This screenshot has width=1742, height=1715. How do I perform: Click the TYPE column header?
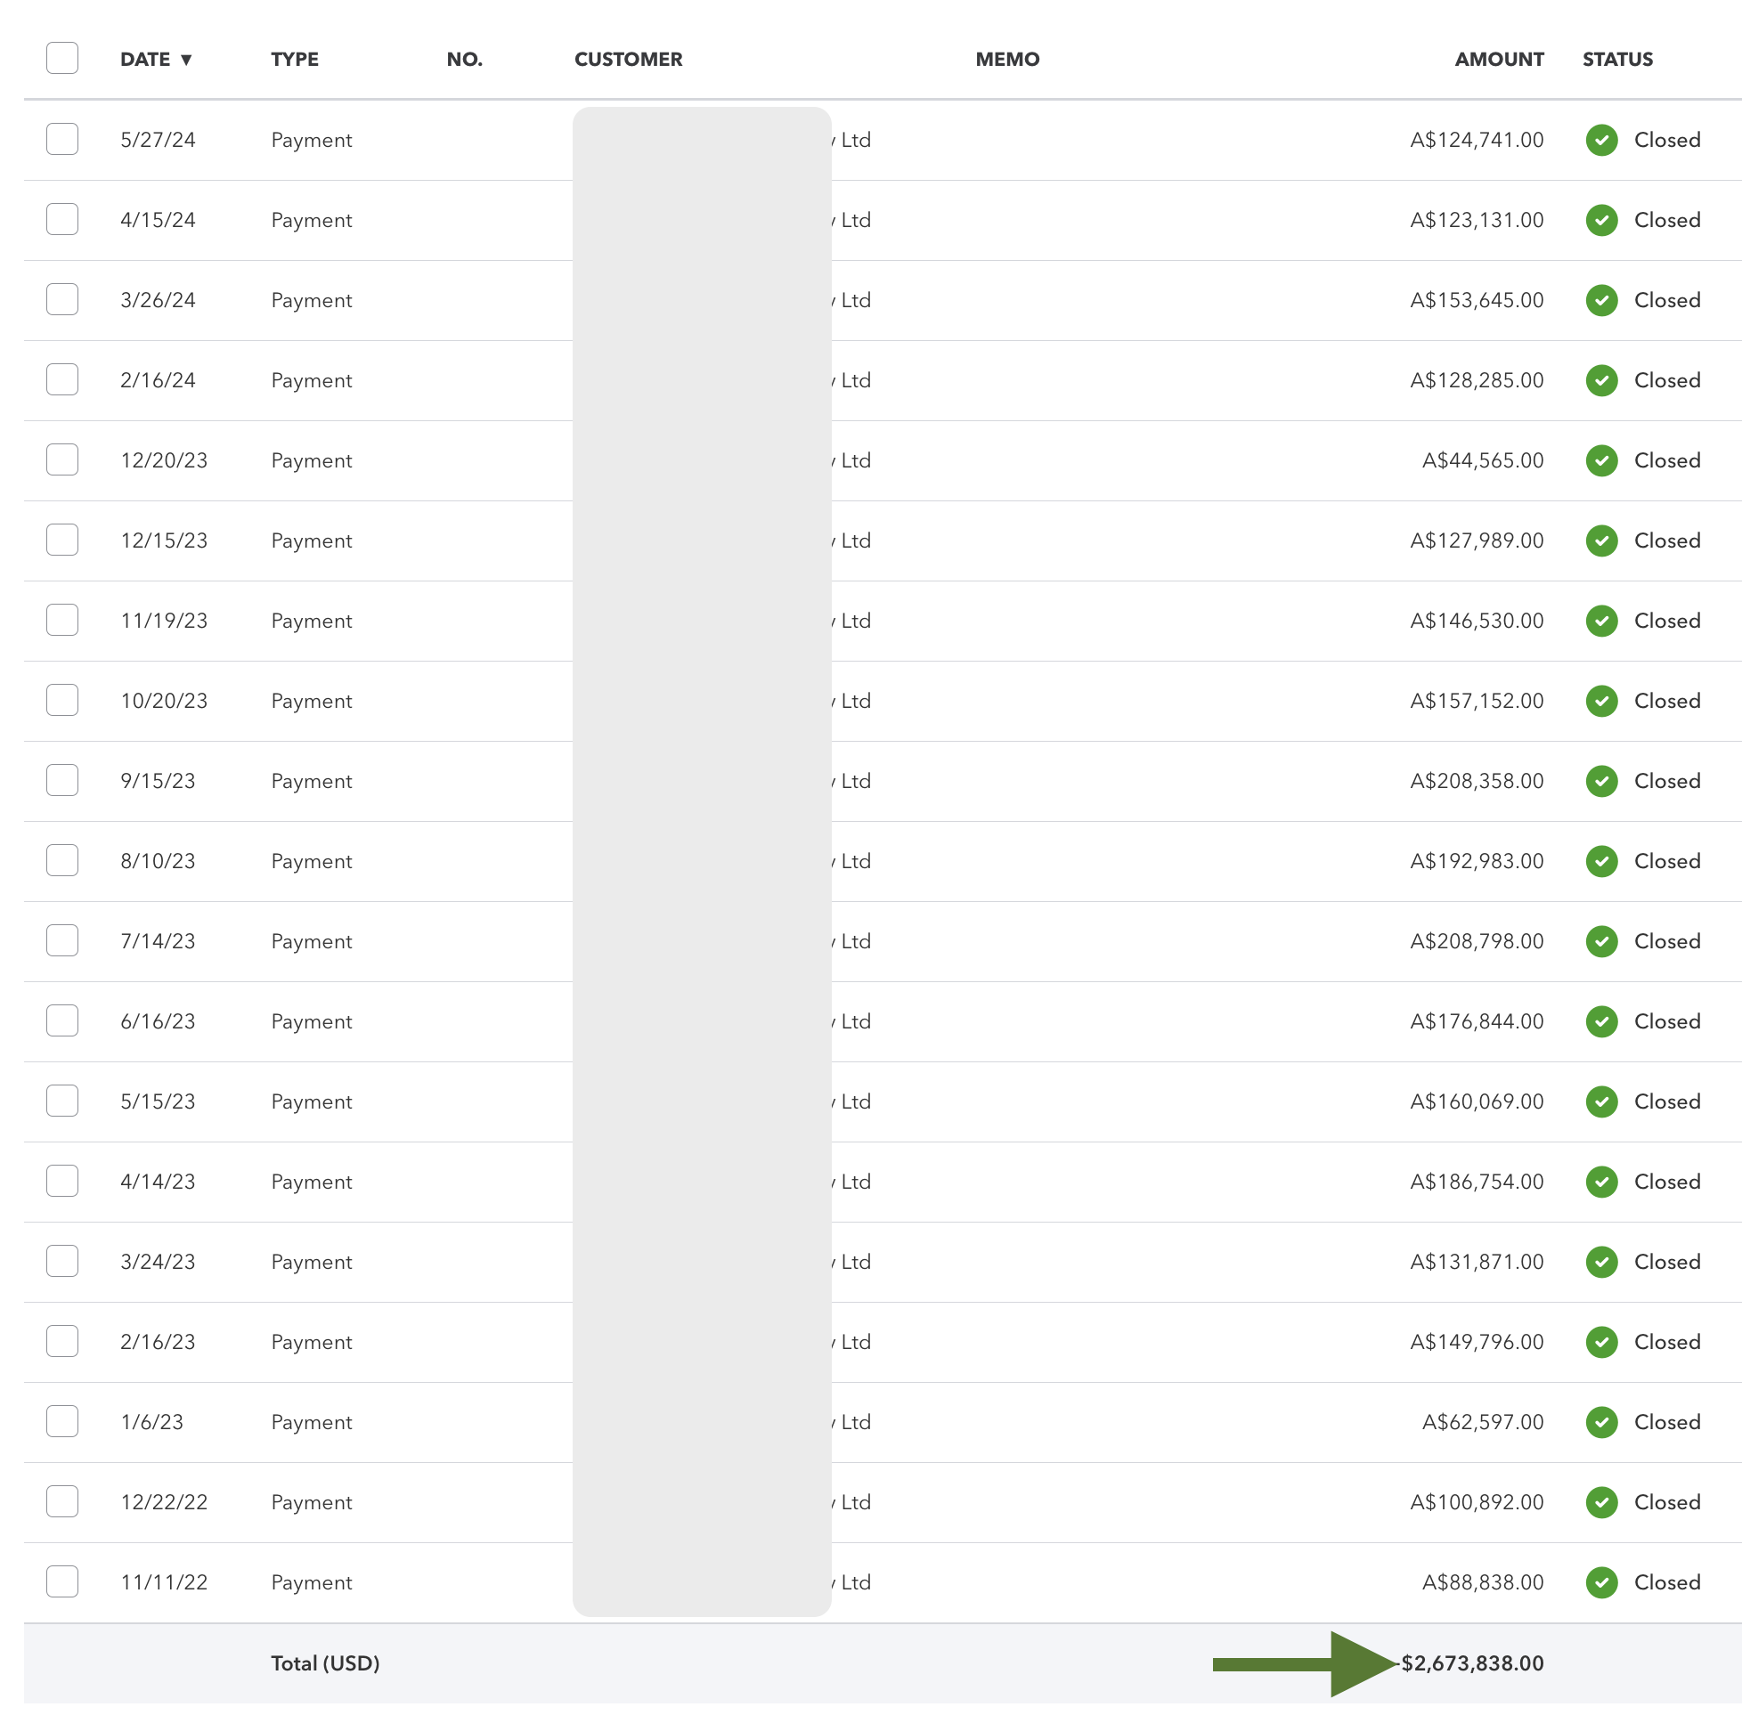pos(295,60)
